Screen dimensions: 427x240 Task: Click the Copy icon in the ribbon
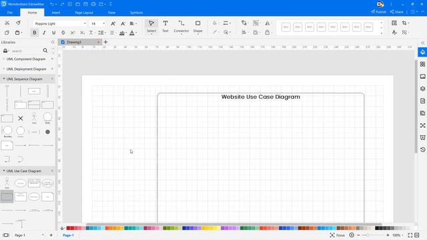7,33
